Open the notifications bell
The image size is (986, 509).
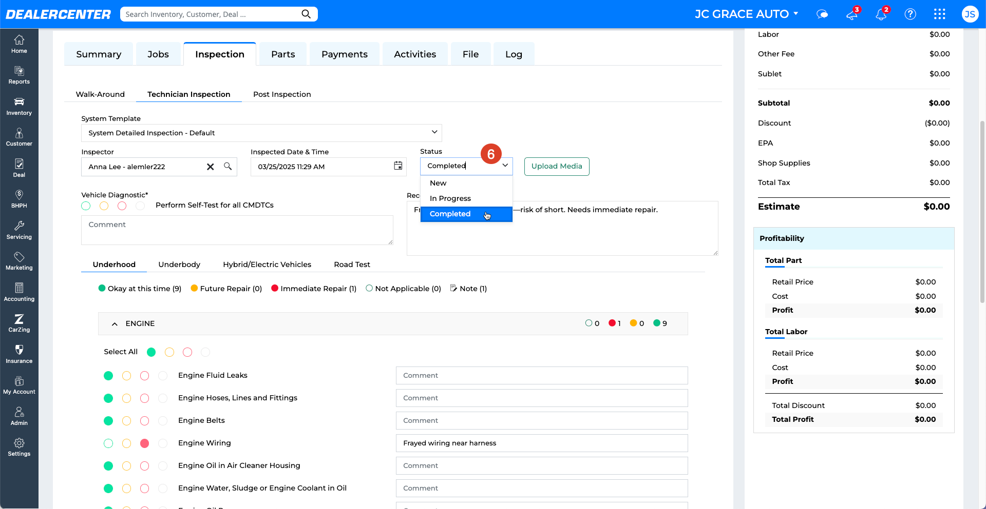pyautogui.click(x=882, y=14)
